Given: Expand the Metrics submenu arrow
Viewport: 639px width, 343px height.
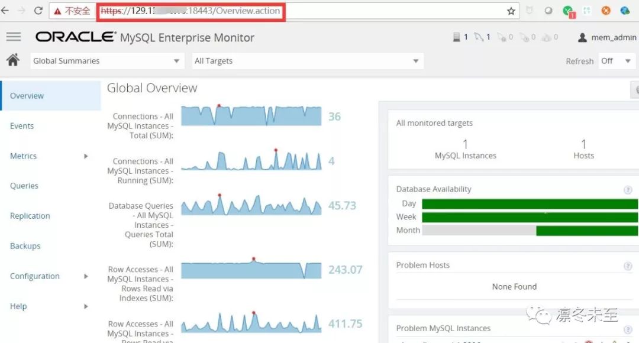Looking at the screenshot, I should (86, 156).
